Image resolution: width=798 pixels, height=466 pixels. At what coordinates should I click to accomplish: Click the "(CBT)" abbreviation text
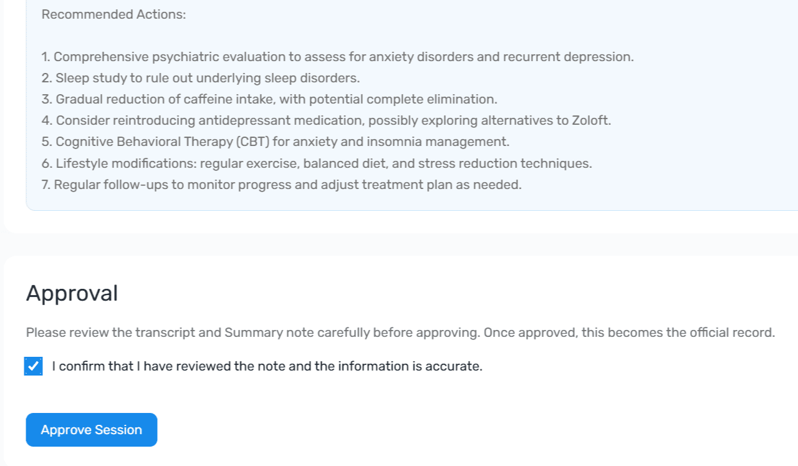coord(252,142)
